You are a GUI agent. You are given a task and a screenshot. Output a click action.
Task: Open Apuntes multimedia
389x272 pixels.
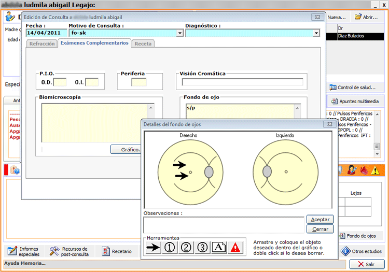[x=355, y=101]
